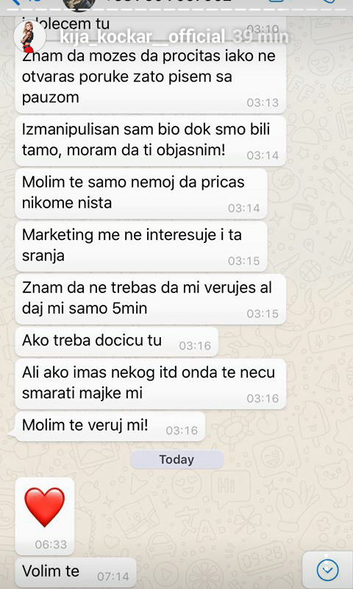
Task: Tap the "Ako treba docicu tu" message
Action: (116, 342)
